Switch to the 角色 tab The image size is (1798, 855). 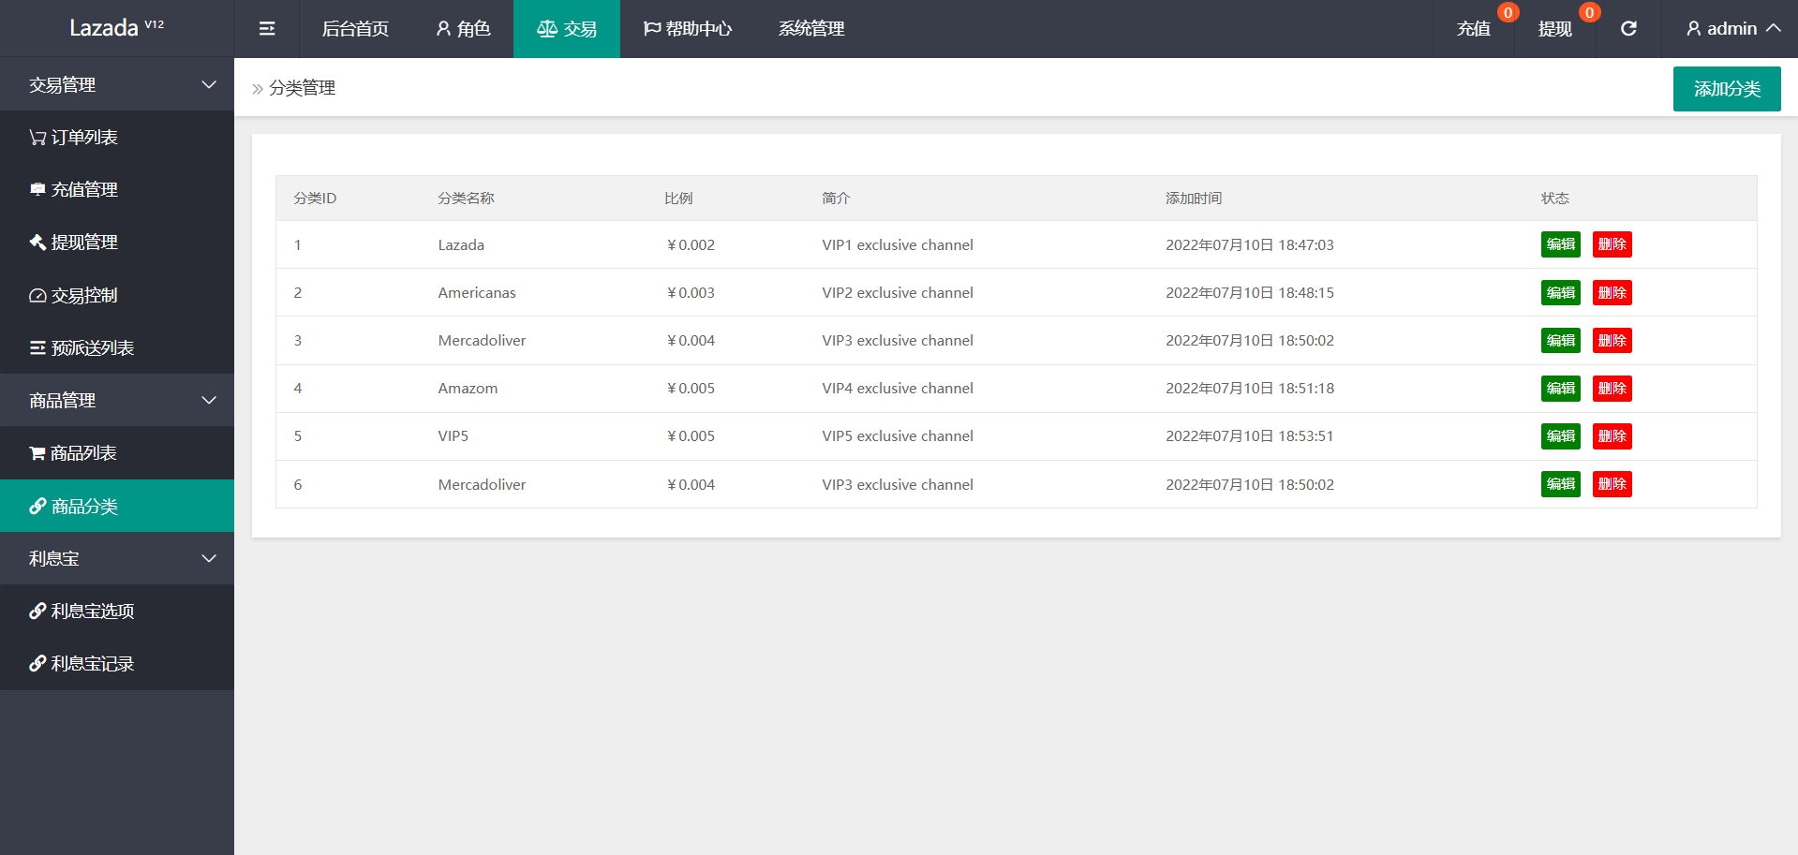(x=463, y=29)
